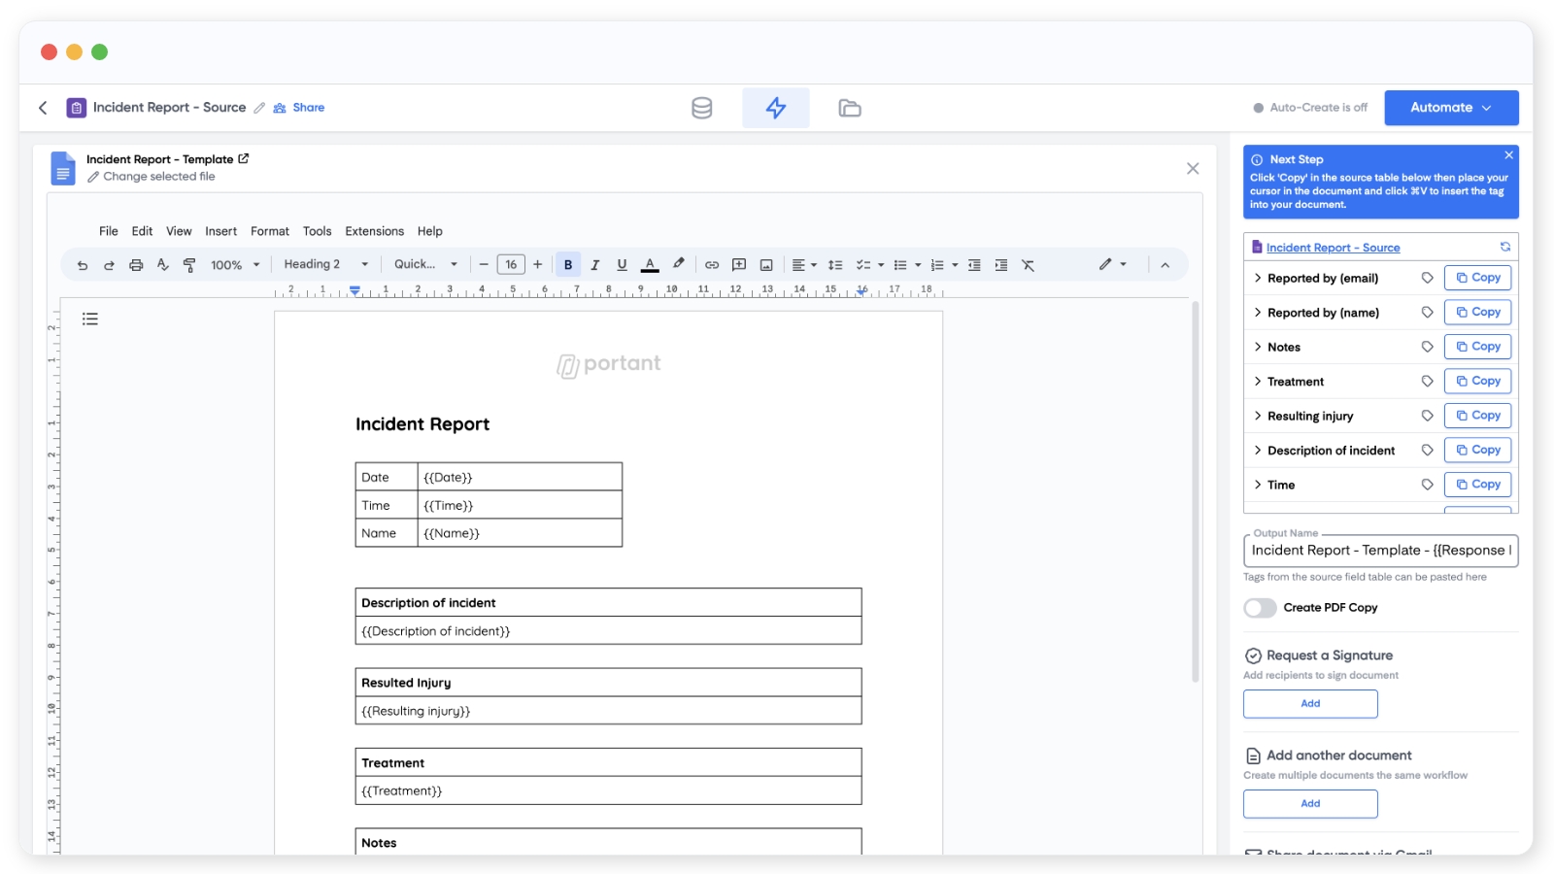Insert a link using toolbar icon
This screenshot has width=1554, height=874.
point(712,265)
